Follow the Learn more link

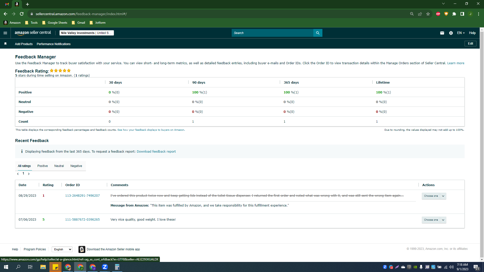click(456, 63)
